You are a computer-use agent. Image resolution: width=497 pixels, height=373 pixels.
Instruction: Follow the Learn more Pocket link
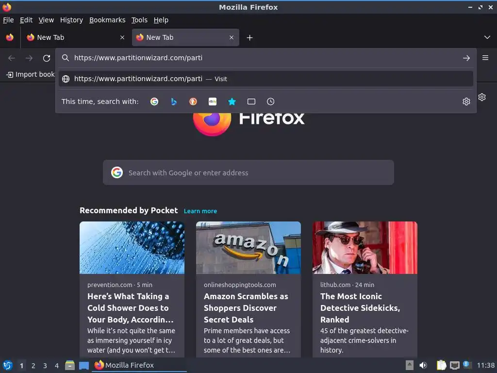[x=200, y=211]
